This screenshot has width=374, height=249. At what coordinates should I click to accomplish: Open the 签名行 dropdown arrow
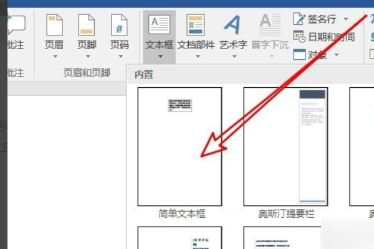[x=346, y=19]
